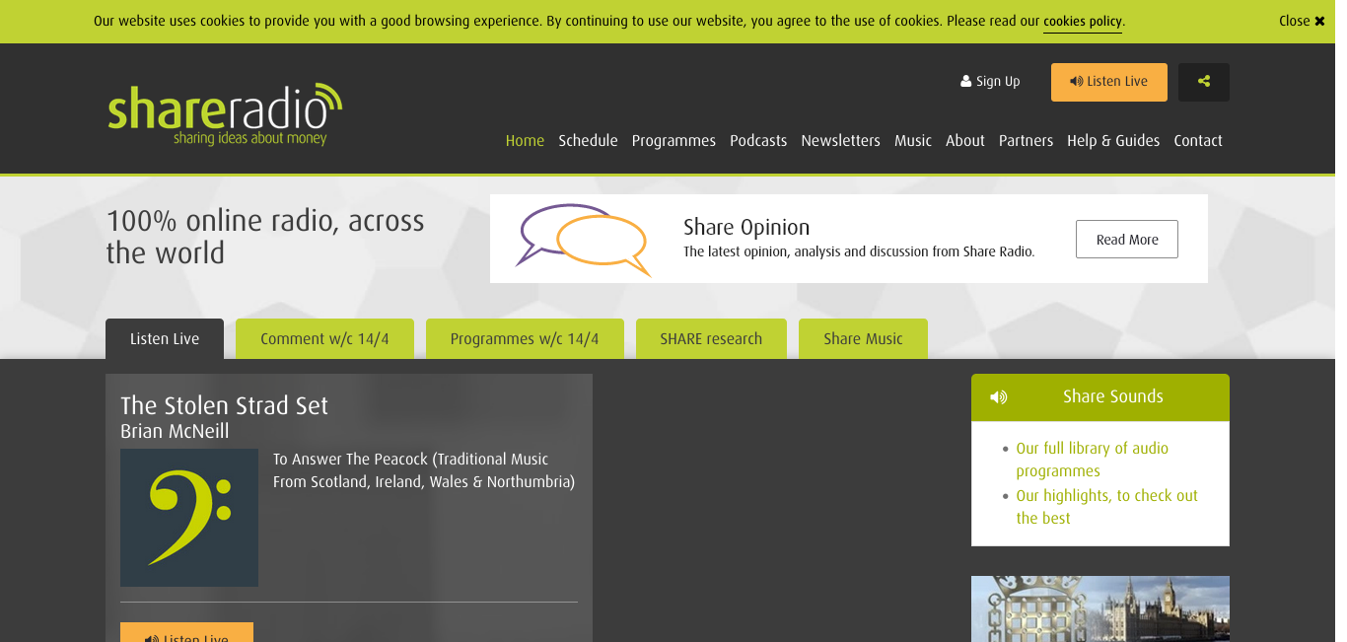The width and height of the screenshot is (1347, 642).
Task: Open the Schedule menu item
Action: [x=588, y=141]
